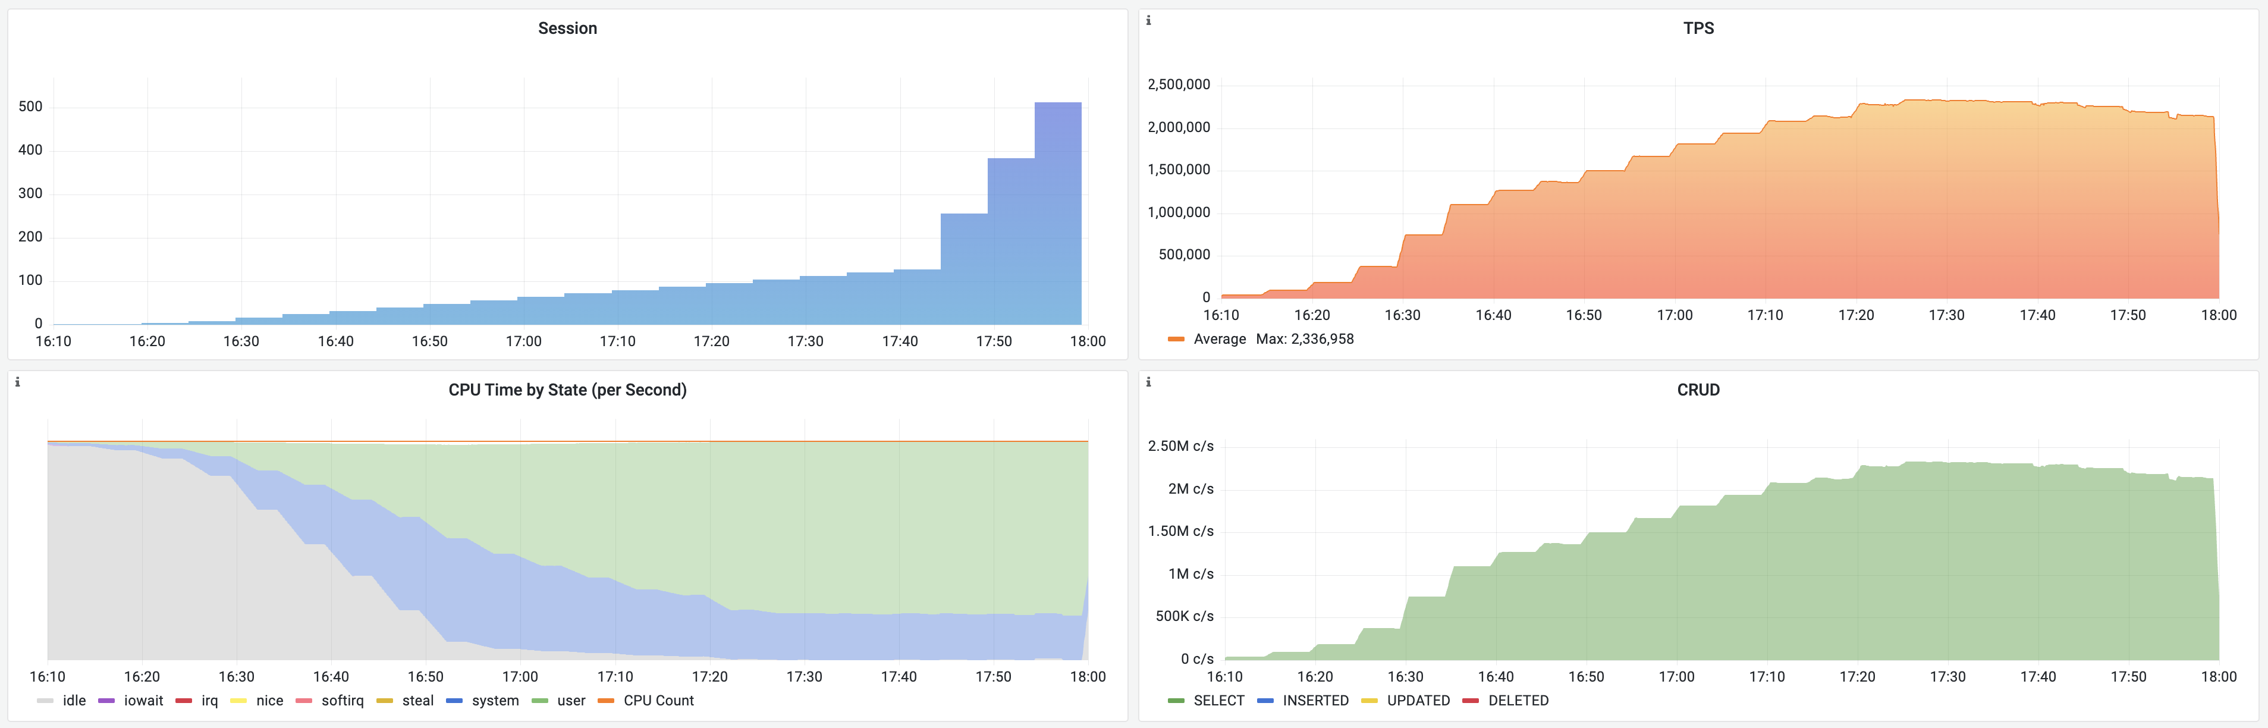Click the softirq legend swatch
This screenshot has width=2268, height=728.
coord(304,701)
